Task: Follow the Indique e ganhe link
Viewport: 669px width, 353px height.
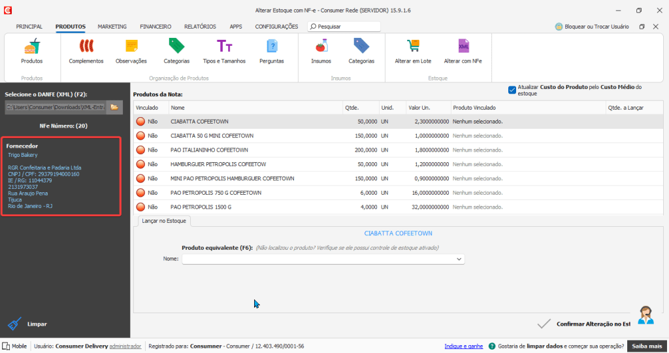Action: (x=463, y=346)
